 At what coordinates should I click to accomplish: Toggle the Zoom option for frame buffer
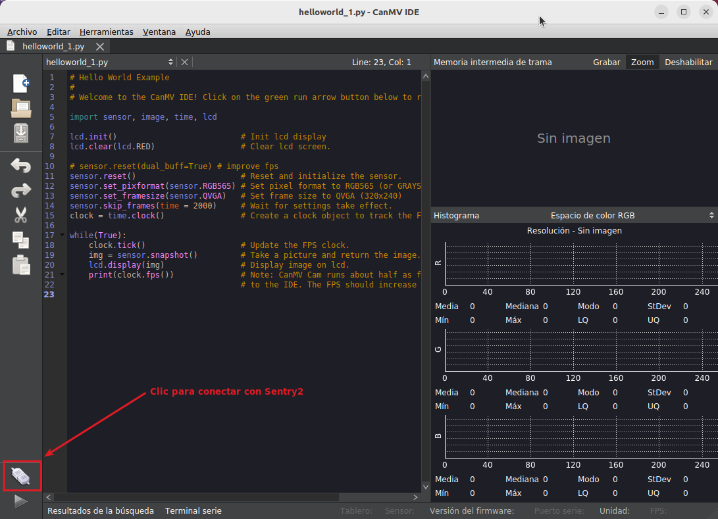pos(642,62)
